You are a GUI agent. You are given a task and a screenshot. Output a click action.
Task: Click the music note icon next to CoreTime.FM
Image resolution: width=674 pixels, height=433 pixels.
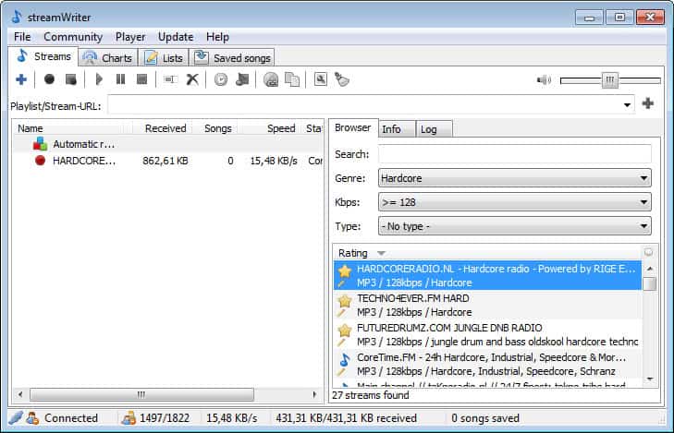344,360
